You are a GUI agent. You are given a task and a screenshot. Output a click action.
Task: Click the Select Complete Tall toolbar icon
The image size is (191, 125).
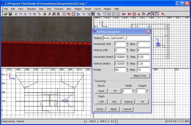coord(45,14)
